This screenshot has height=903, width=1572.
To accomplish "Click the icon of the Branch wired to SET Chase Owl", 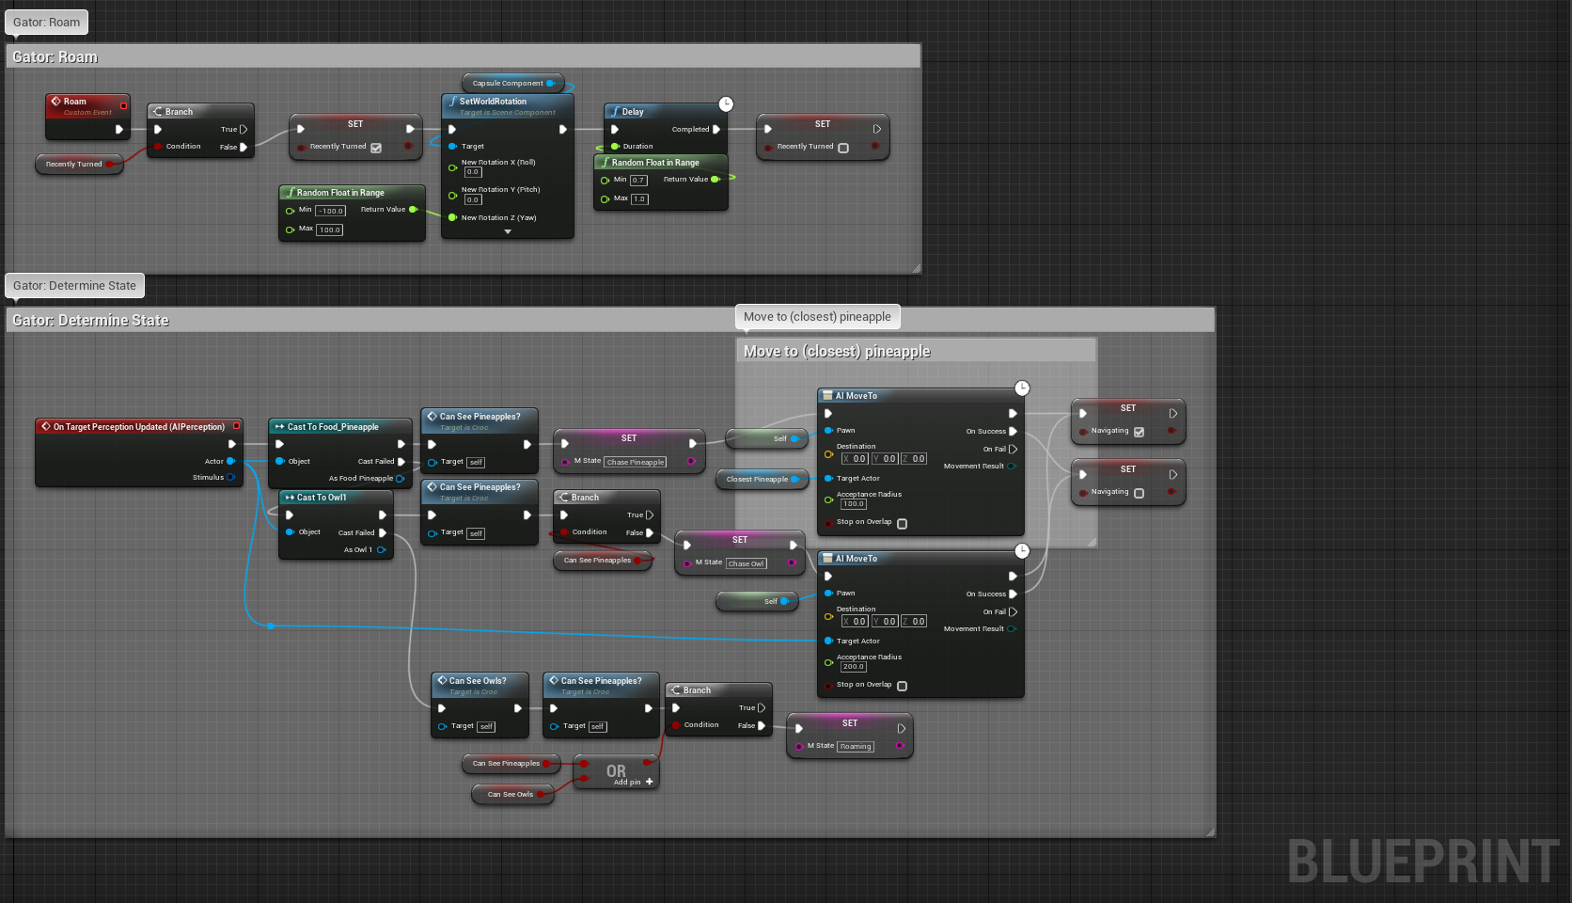I will 564,497.
